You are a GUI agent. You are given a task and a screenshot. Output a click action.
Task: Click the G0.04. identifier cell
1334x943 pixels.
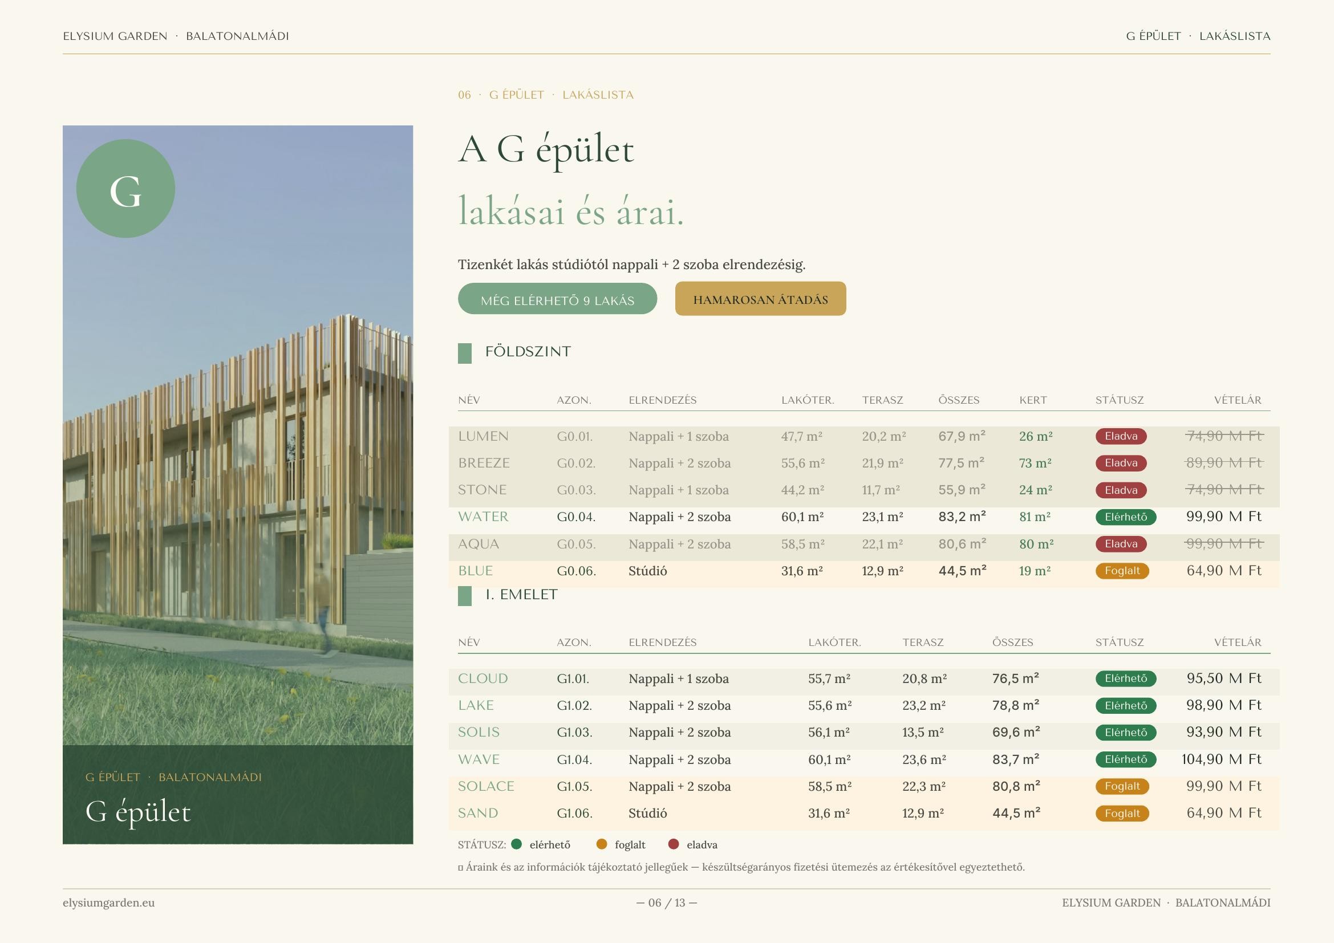(x=576, y=517)
